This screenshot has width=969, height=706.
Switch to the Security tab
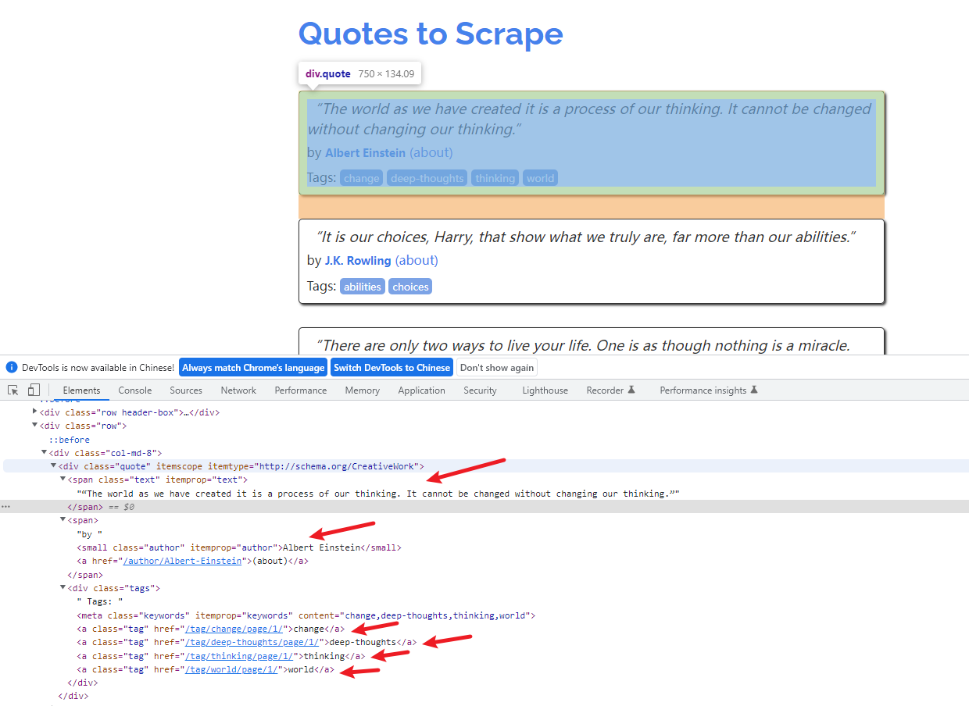point(480,390)
